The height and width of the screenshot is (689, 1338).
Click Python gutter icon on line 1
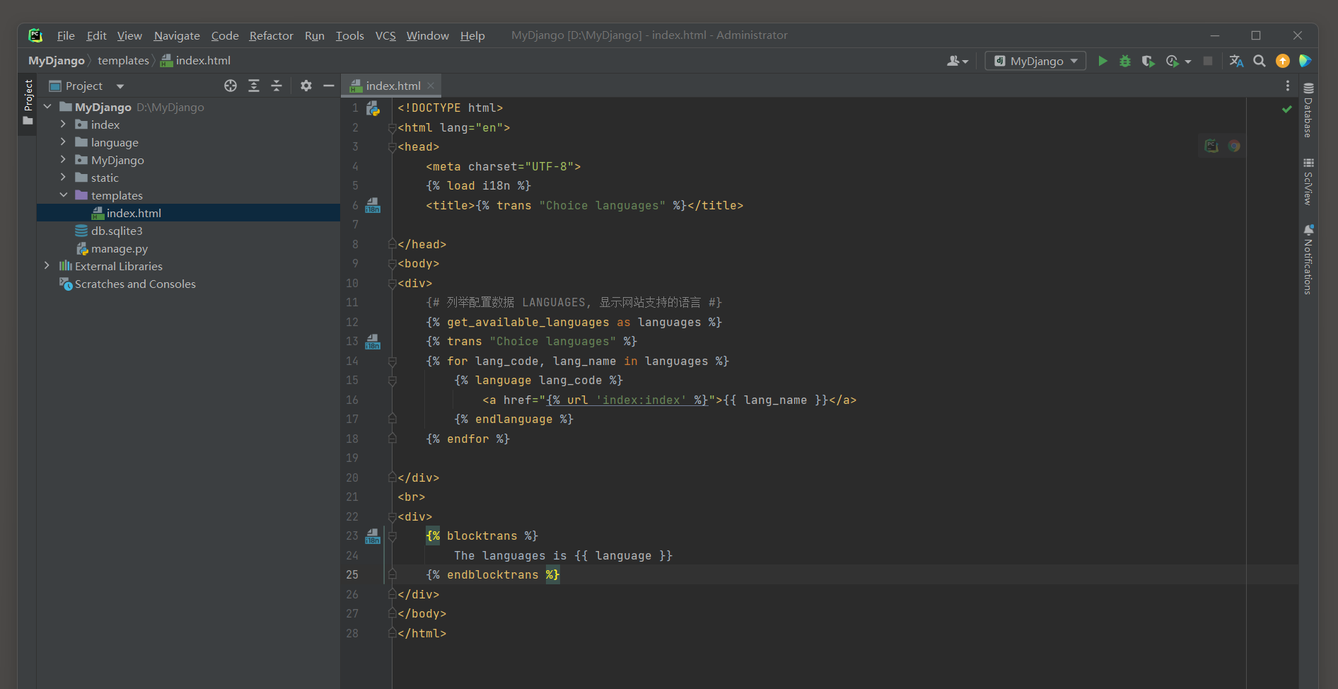373,108
